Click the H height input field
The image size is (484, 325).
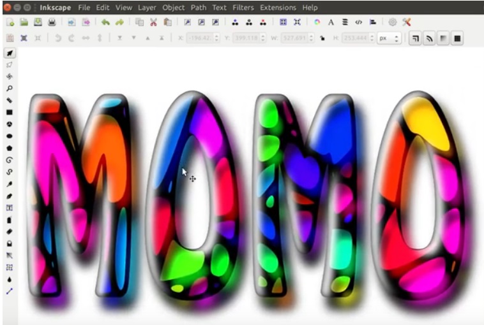coord(356,38)
